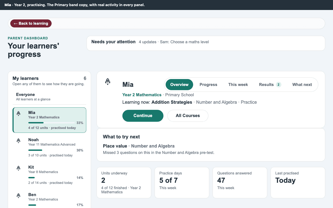The image size is (333, 208).
Task: Click "Addition Strategies" in Learning now line
Action: coord(172,102)
